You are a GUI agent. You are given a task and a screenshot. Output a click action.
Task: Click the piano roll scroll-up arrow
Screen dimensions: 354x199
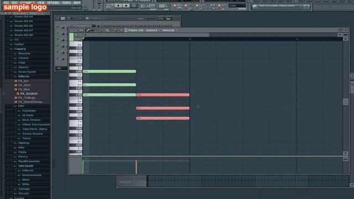click(345, 39)
